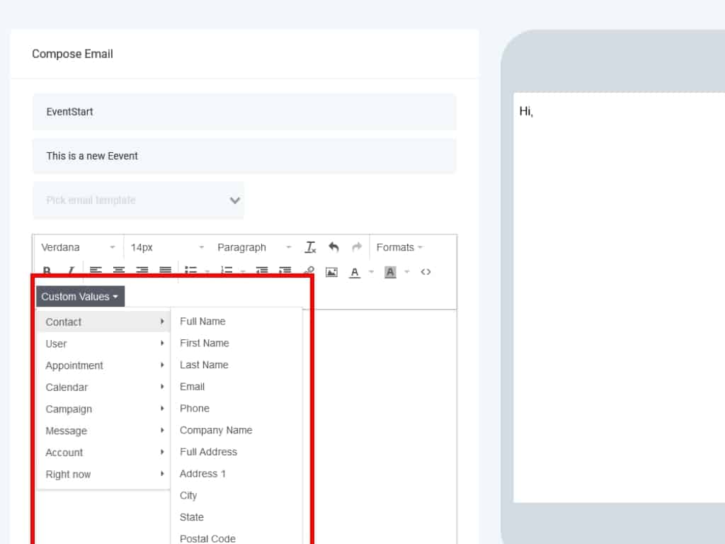
Task: Open the source code view icon
Action: (x=426, y=272)
